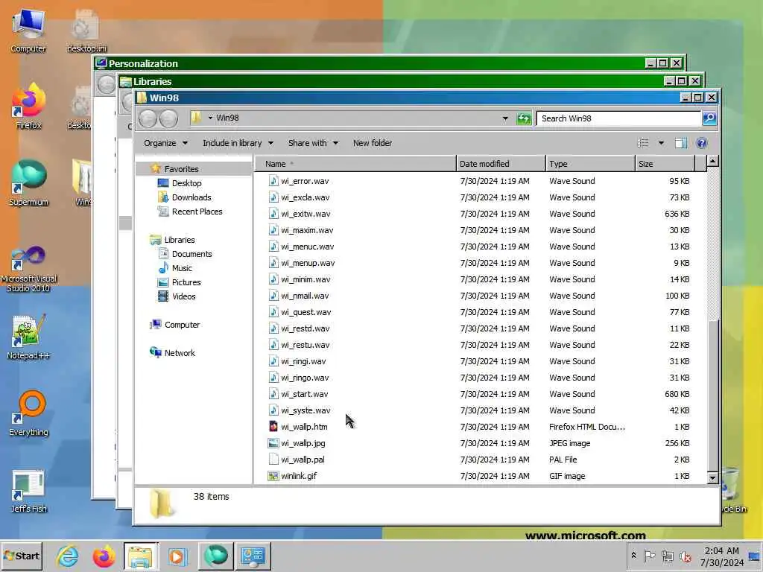Viewport: 763px width, 572px height.
Task: Click the search magnifier icon in Win98 window
Action: [709, 118]
